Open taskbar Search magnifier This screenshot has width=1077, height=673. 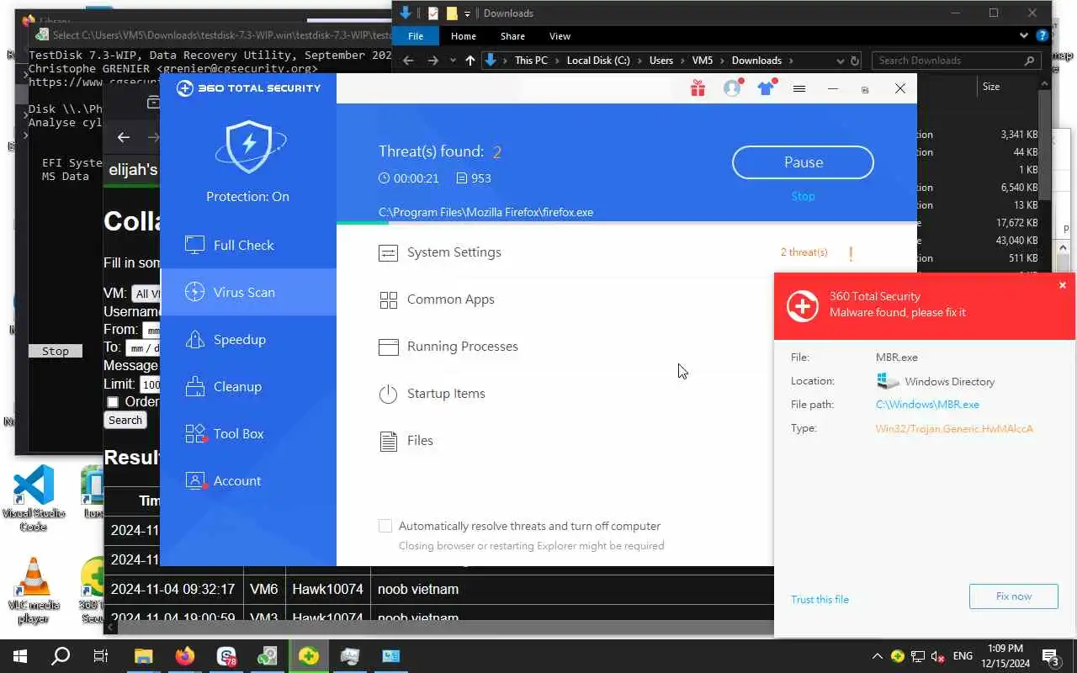tap(61, 656)
